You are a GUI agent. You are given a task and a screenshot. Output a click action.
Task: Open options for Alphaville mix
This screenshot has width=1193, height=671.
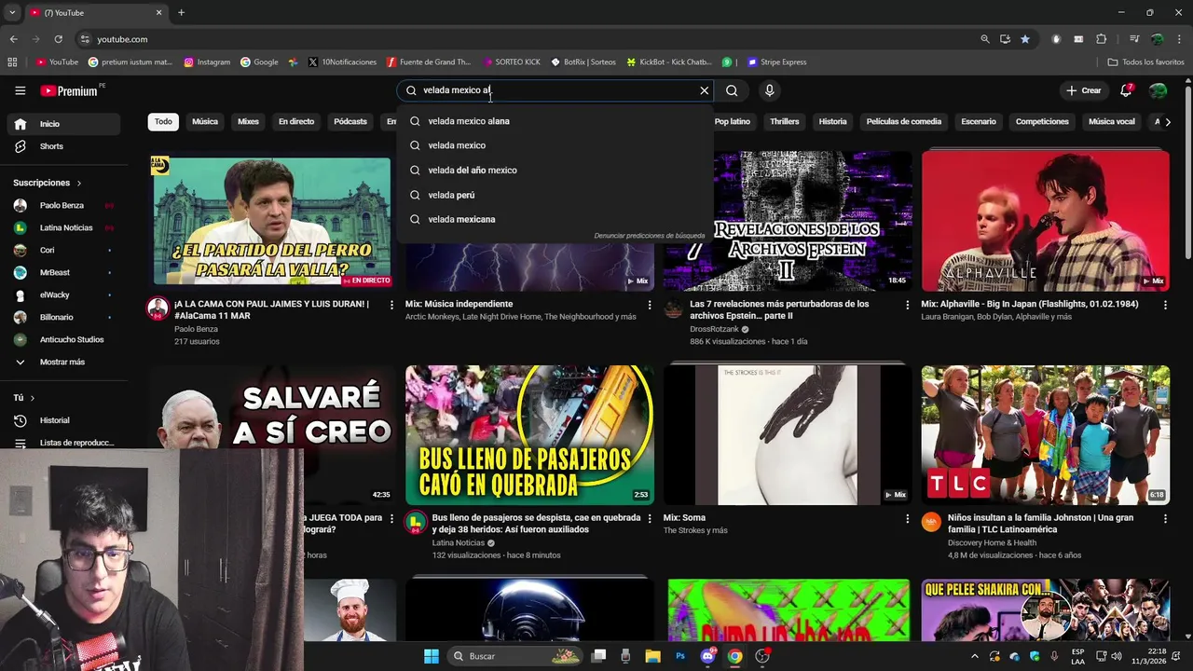tap(1165, 305)
